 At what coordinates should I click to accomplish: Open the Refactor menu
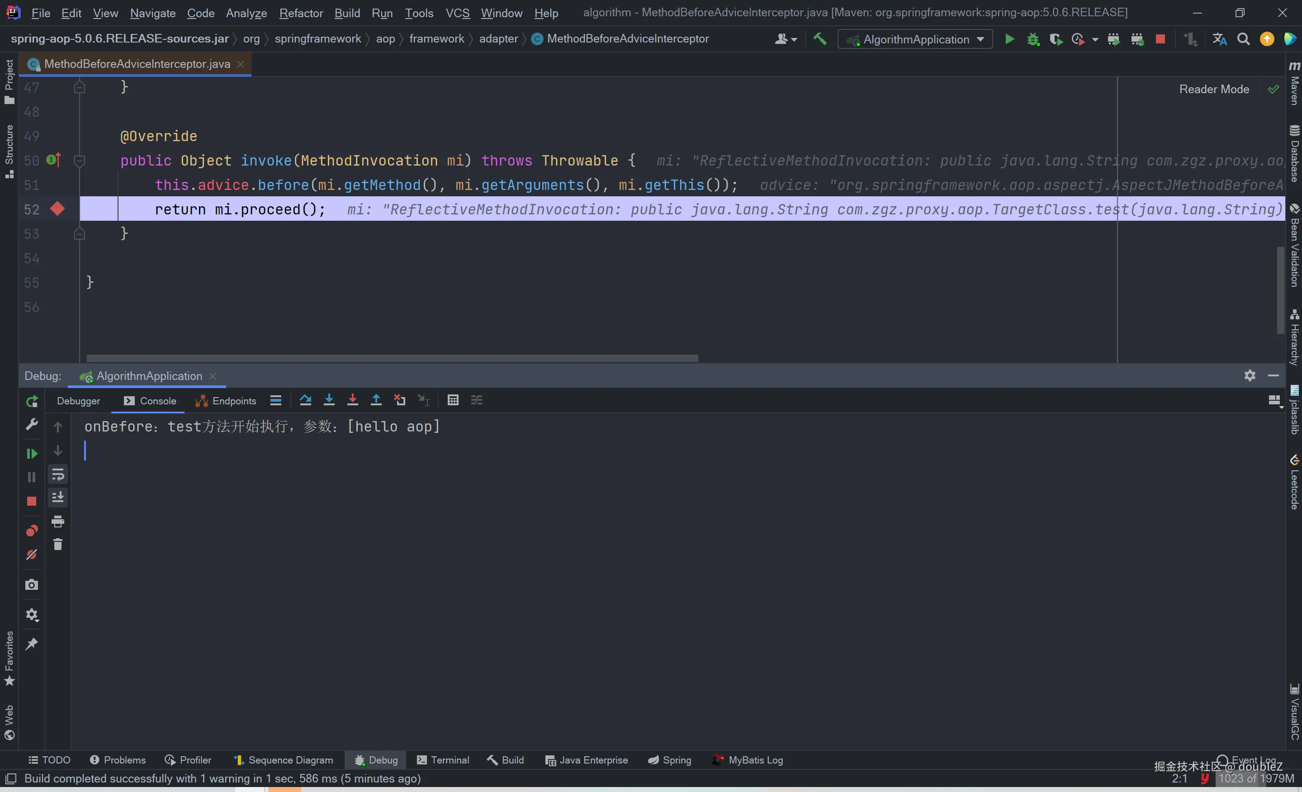(301, 13)
